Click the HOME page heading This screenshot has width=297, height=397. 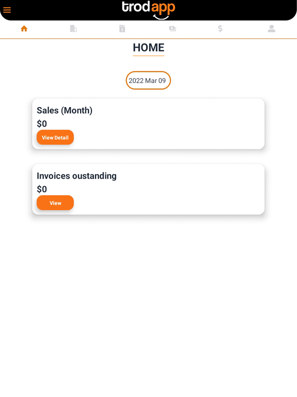[x=148, y=48]
